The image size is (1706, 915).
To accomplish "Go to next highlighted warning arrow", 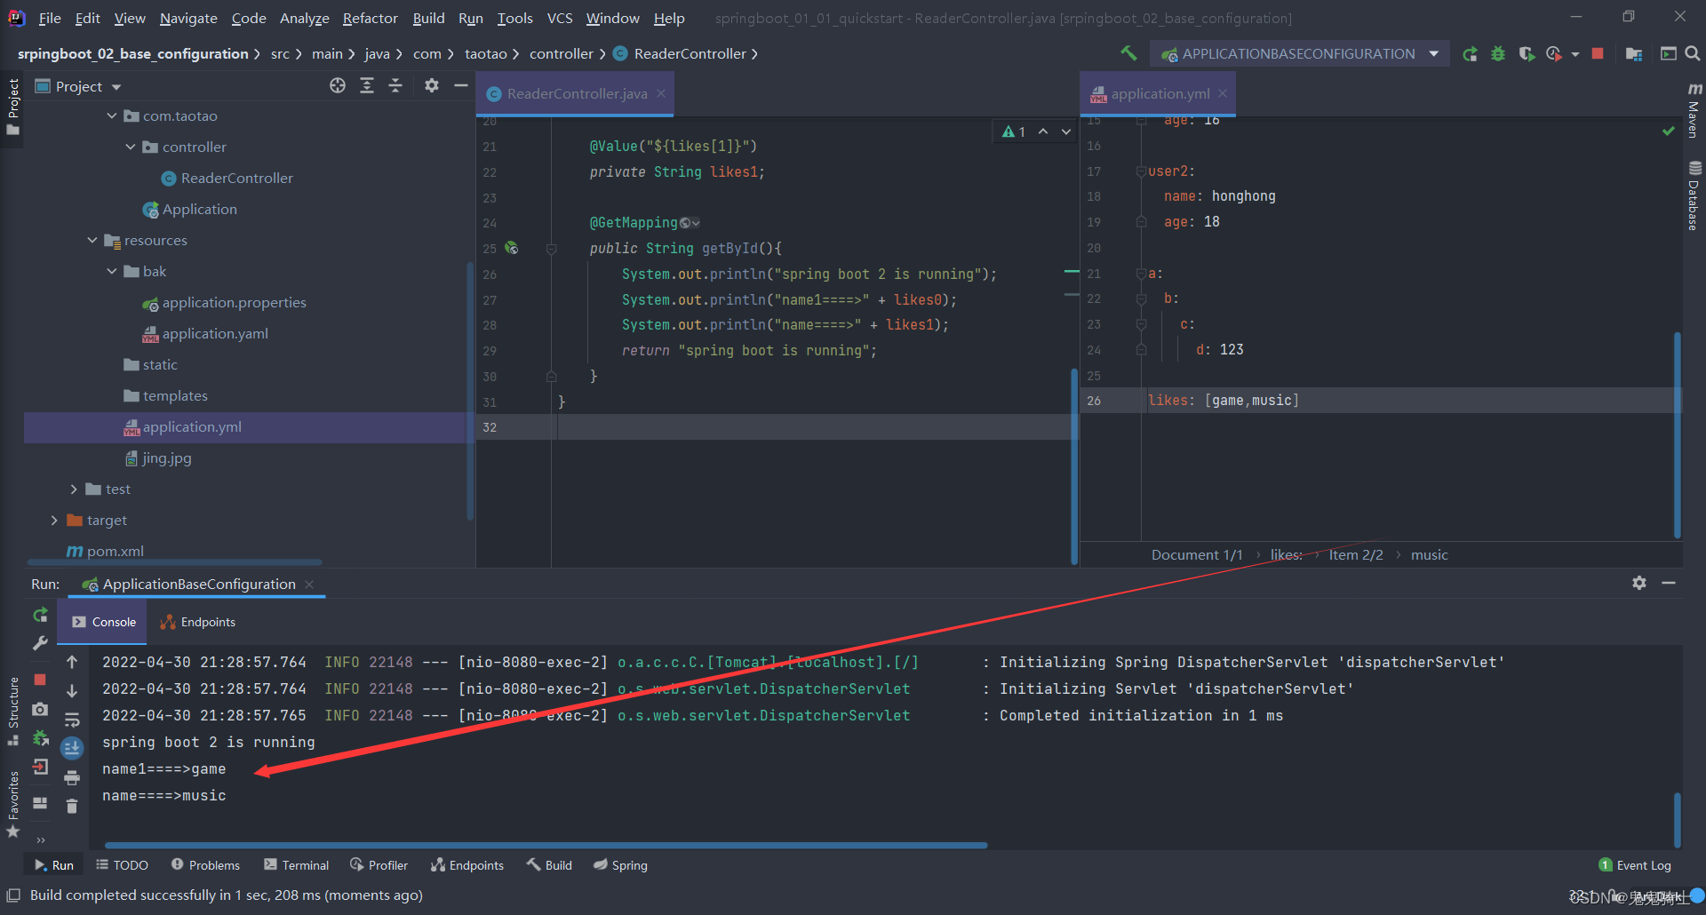I will coord(1066,131).
